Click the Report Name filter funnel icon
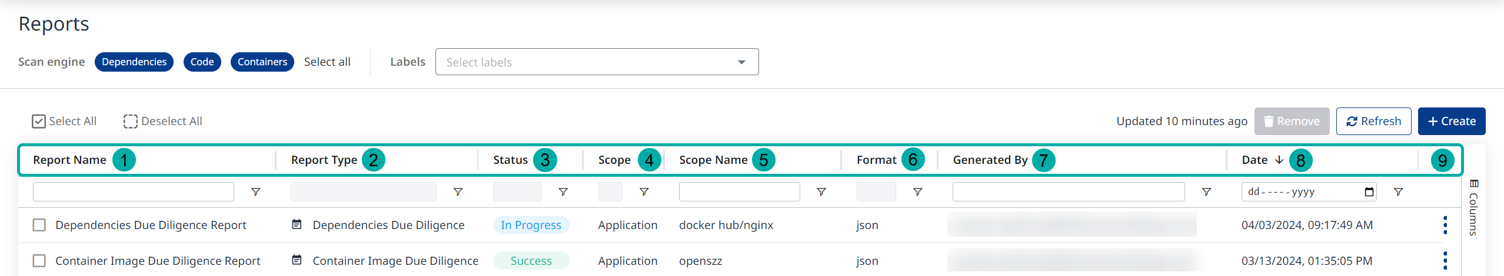 255,192
